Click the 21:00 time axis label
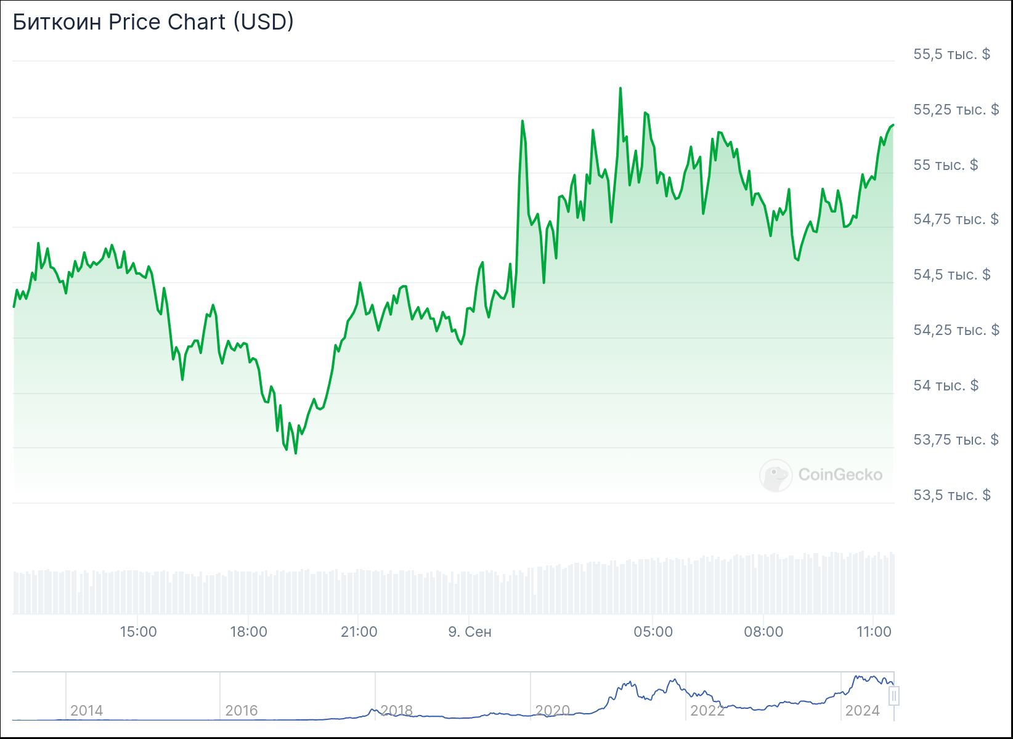 (x=359, y=632)
